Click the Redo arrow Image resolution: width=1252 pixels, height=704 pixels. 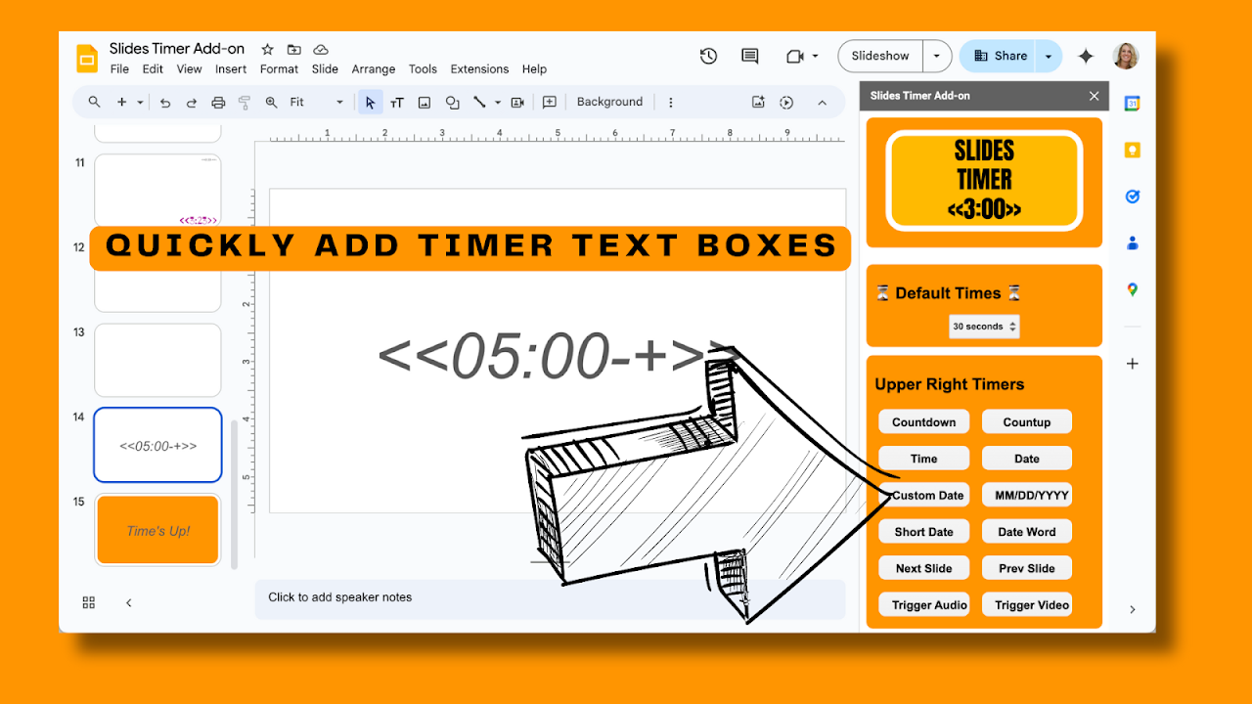coord(192,102)
